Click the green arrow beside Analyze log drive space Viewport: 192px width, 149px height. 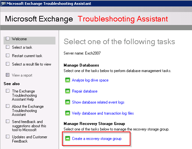(67, 80)
